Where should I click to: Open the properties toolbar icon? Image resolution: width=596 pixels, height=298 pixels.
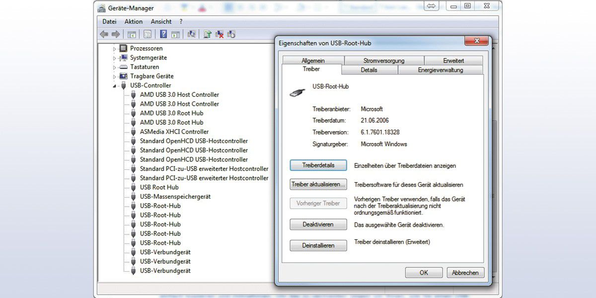pos(148,34)
